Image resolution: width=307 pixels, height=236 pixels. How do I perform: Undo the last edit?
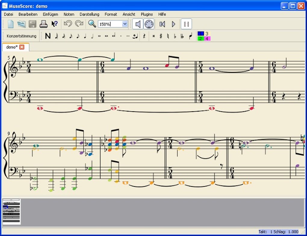68,24
